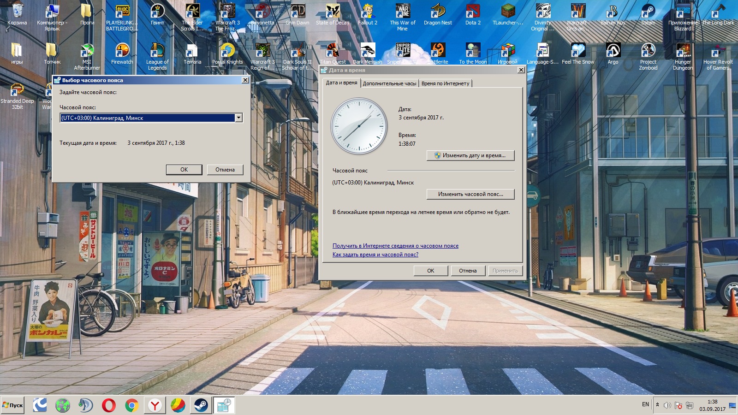
Task: Click Изменить дату и время button
Action: pos(470,155)
